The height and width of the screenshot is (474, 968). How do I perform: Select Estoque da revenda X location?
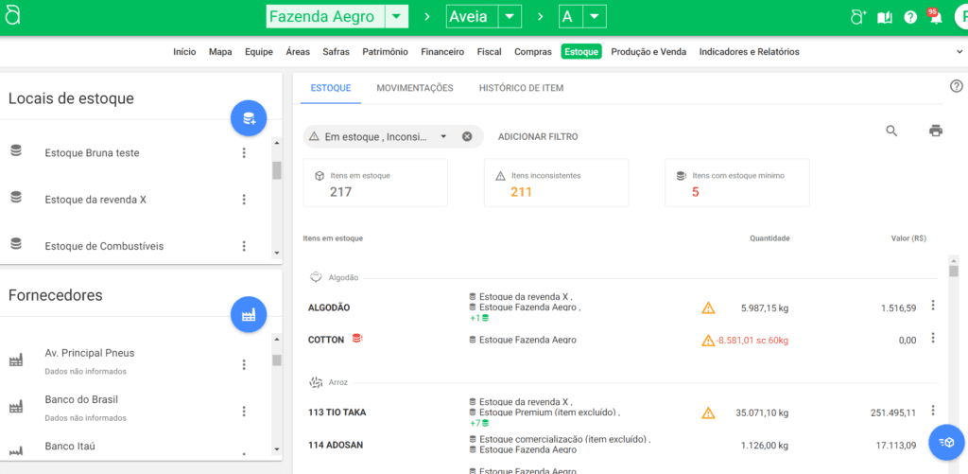pos(95,200)
